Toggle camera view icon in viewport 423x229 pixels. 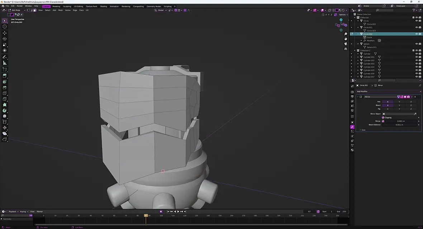pos(346,44)
